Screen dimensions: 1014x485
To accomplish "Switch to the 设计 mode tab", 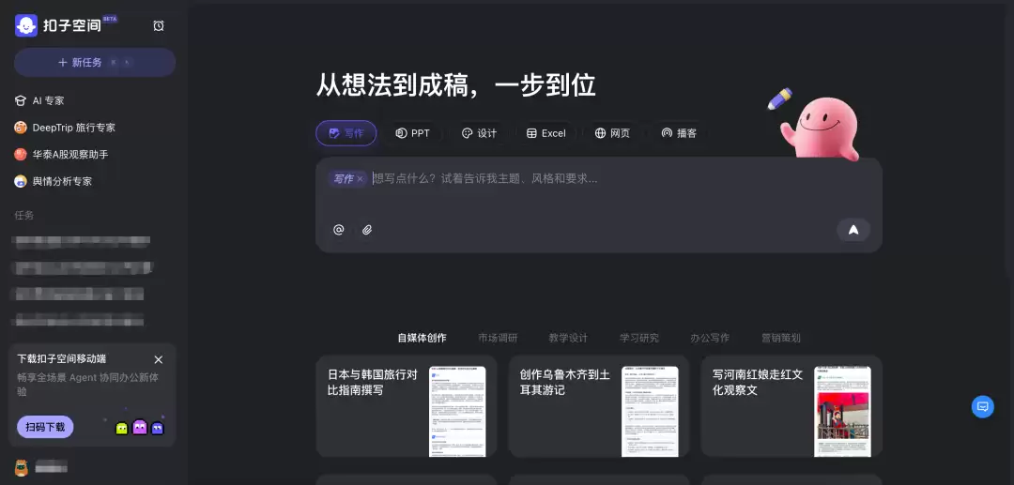I will point(479,133).
